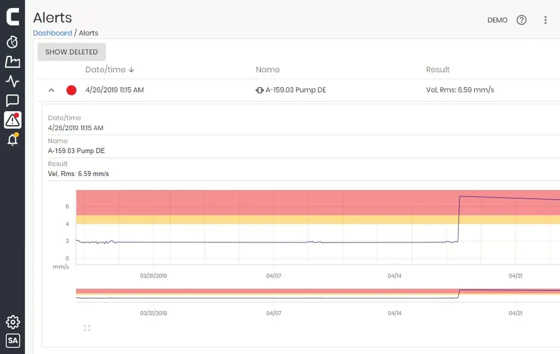The height and width of the screenshot is (354, 560).
Task: Open the bell notifications icon
Action: point(12,139)
